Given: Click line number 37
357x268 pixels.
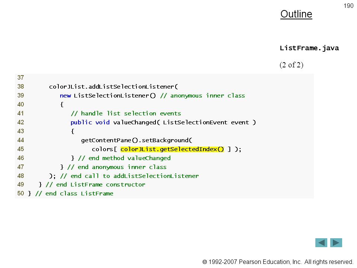Looking at the screenshot, I should [20, 78].
